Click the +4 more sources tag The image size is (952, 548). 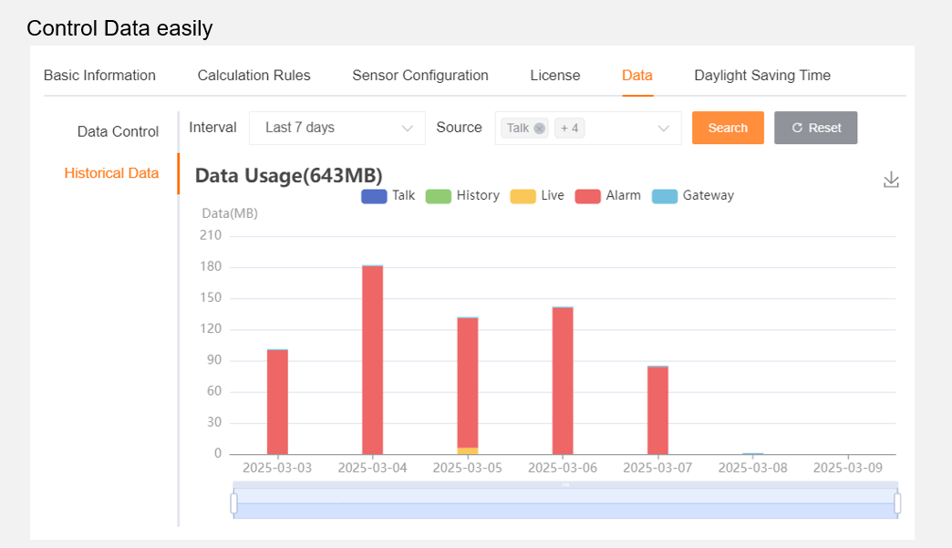(x=569, y=129)
